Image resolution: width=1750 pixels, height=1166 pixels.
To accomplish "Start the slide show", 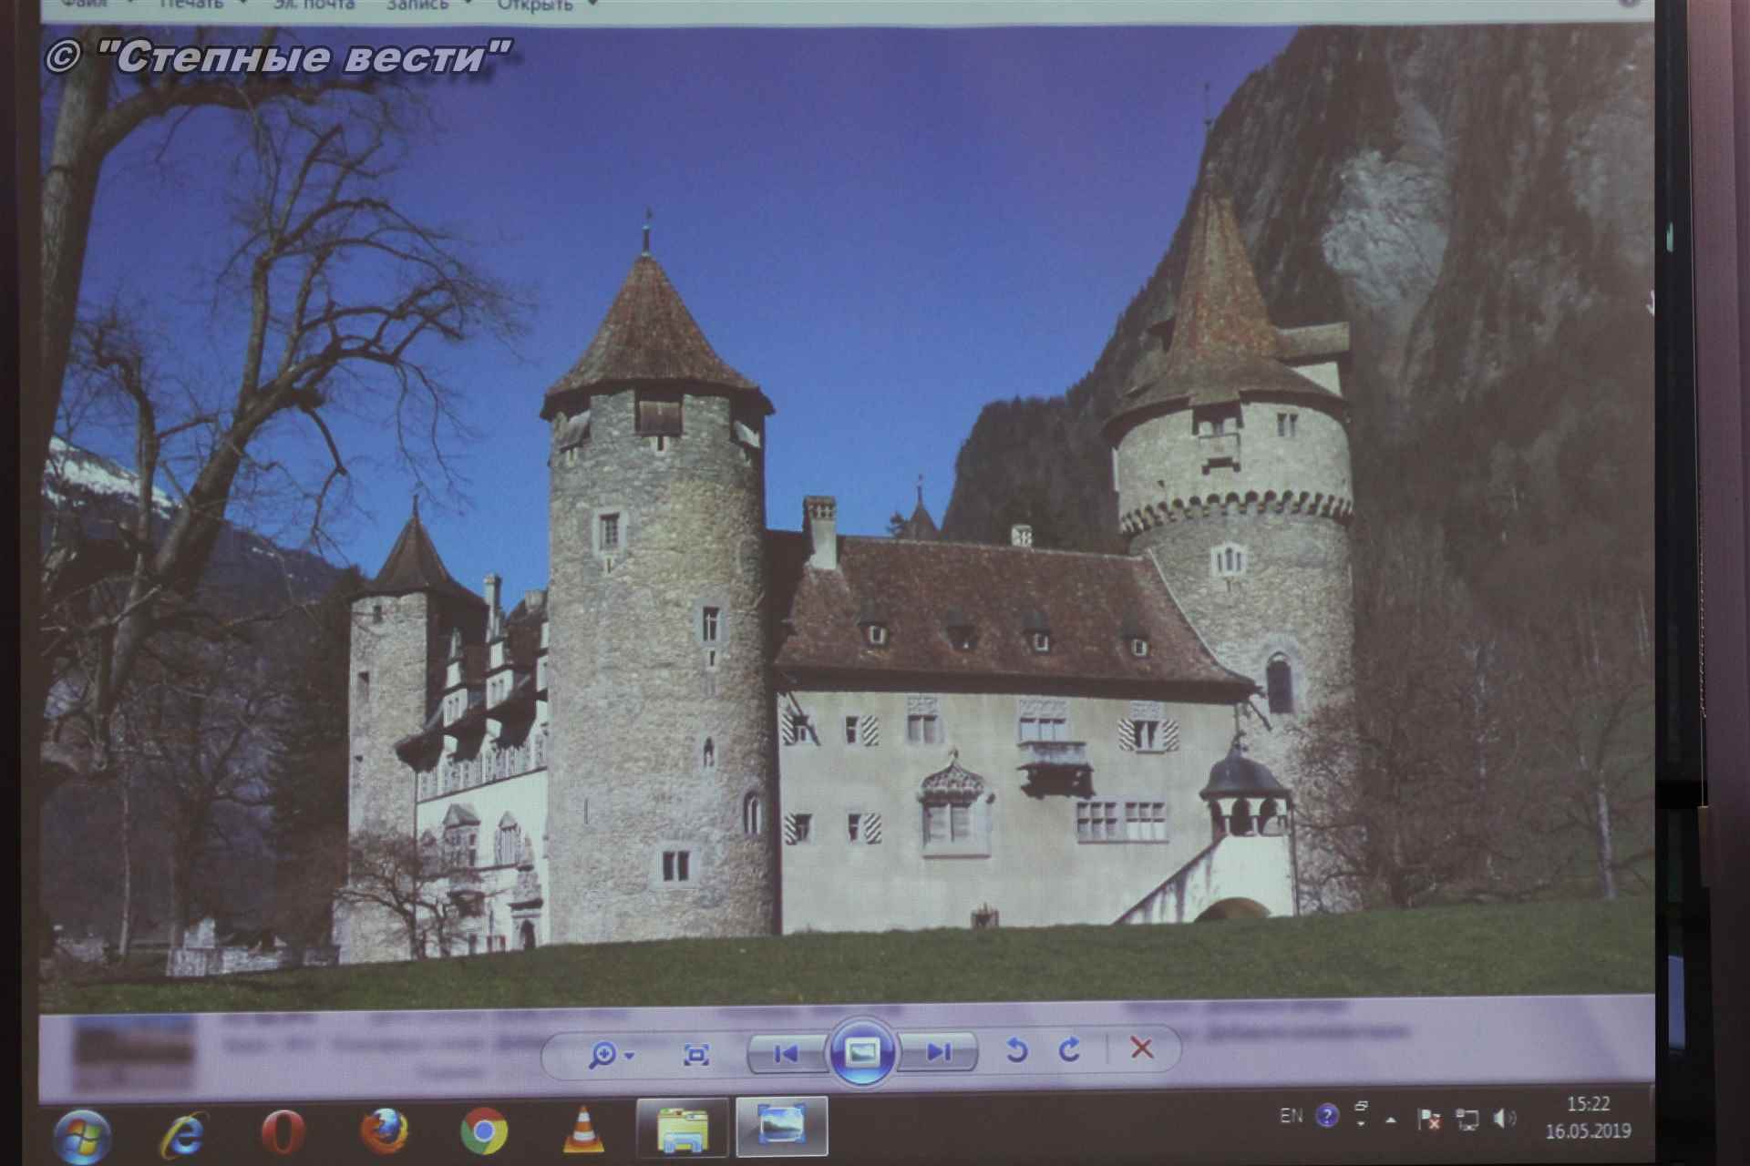I will (x=862, y=1053).
